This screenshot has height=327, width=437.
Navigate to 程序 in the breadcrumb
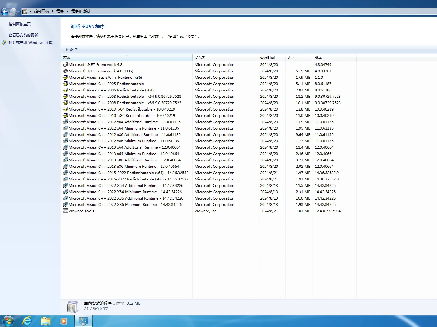coord(60,11)
